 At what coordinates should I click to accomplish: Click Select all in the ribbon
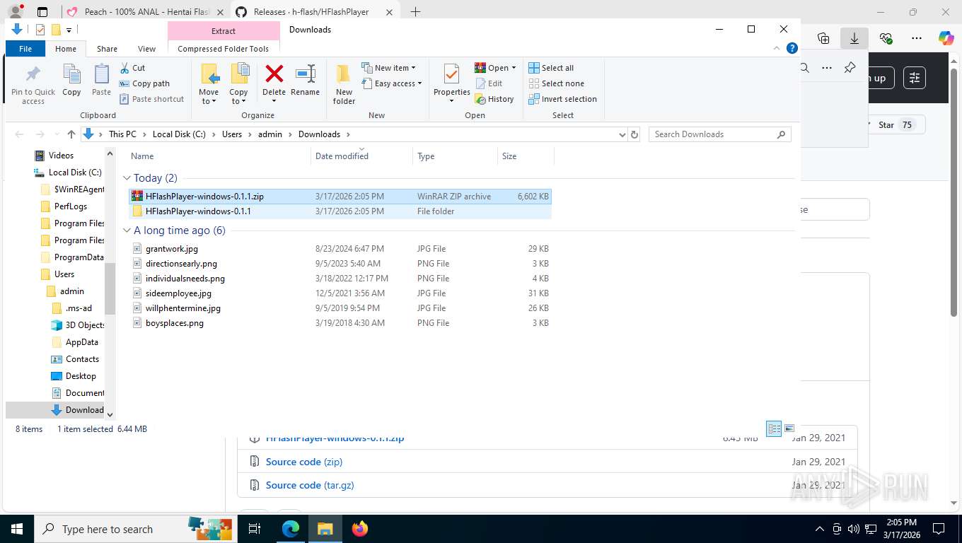click(551, 68)
